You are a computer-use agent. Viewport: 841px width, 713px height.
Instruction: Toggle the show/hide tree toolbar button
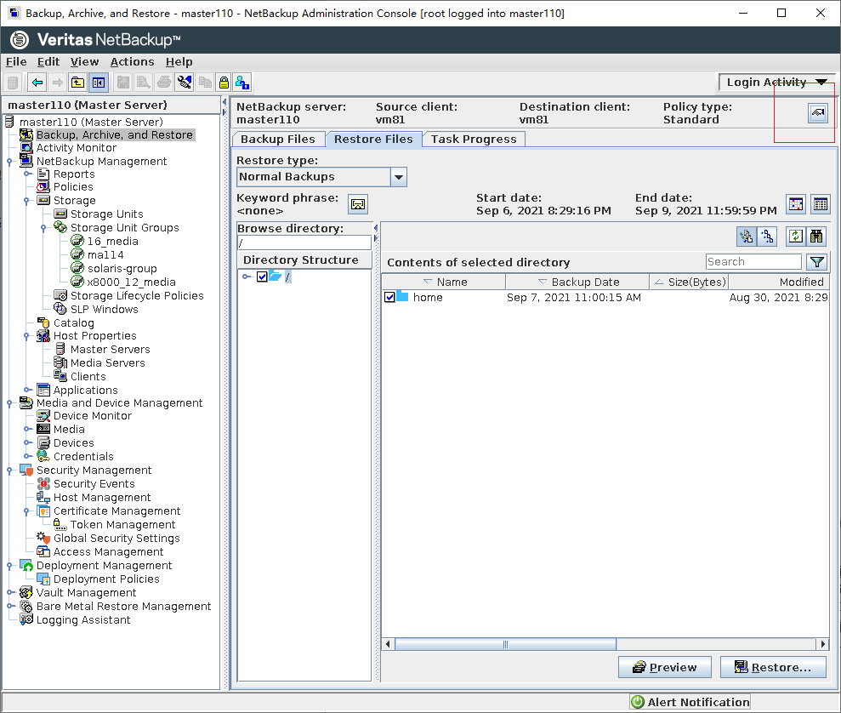click(x=98, y=83)
